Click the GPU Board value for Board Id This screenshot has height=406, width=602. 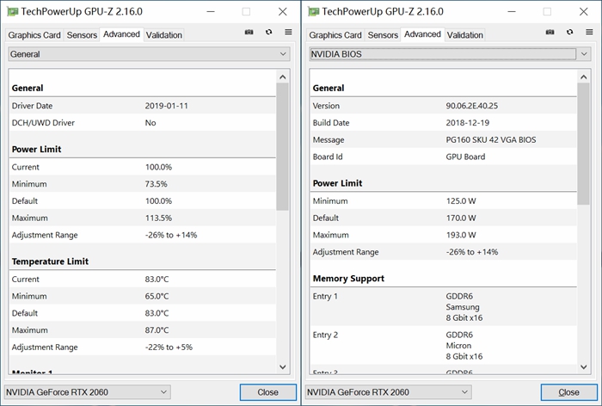(x=465, y=157)
